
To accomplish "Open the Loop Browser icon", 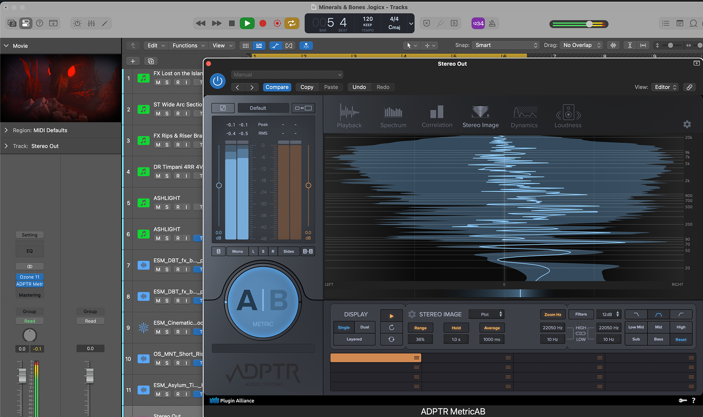I will 693,23.
